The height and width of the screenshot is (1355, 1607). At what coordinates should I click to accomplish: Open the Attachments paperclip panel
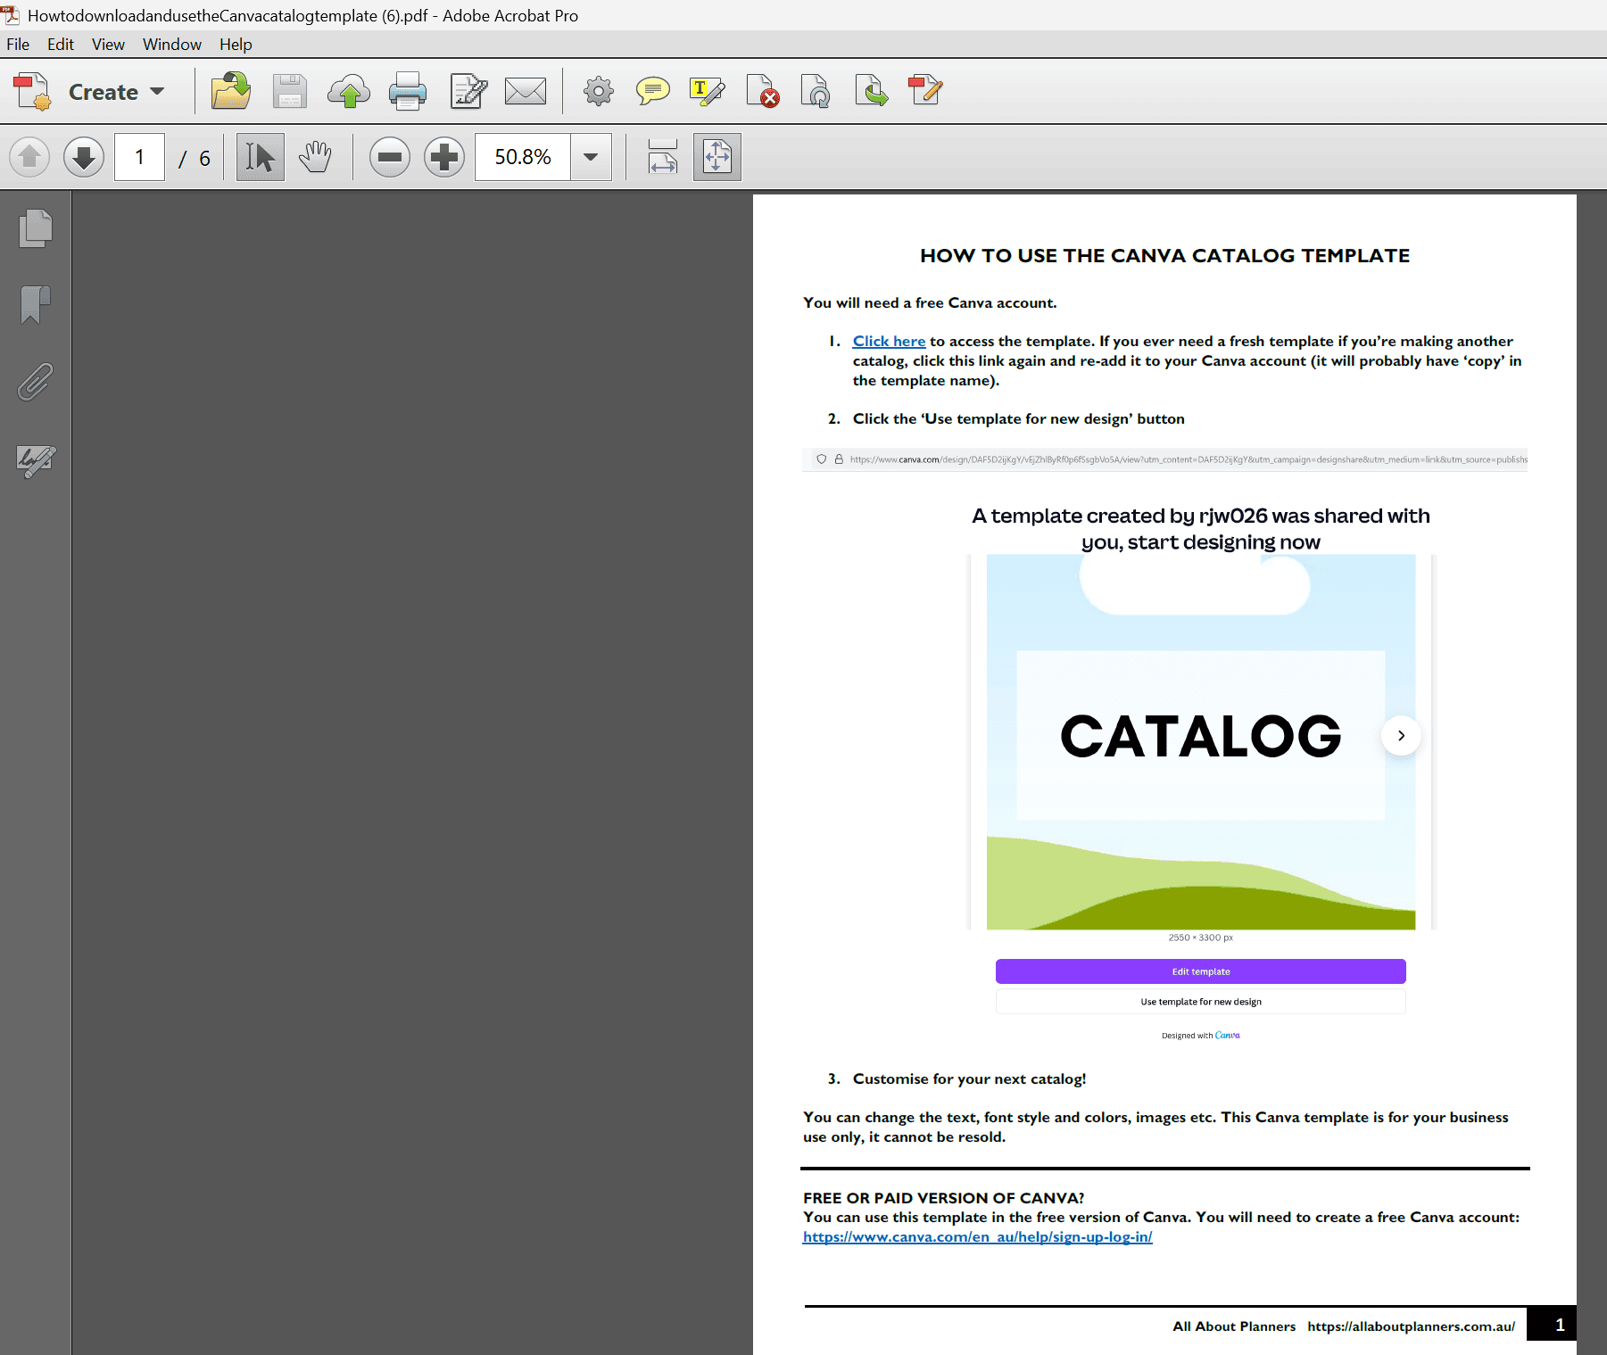36,382
